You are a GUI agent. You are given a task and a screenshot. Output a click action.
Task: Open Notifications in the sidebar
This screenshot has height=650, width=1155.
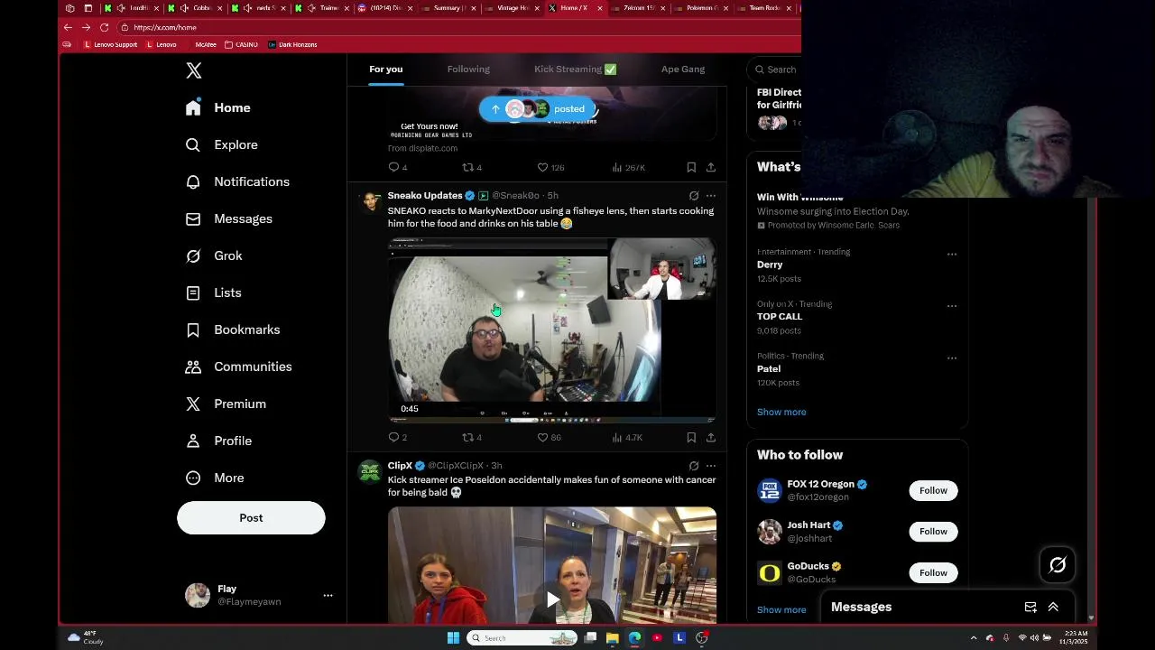point(237,181)
